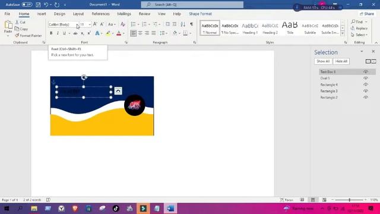Undo the last action
The image size is (380, 214).
46,5
